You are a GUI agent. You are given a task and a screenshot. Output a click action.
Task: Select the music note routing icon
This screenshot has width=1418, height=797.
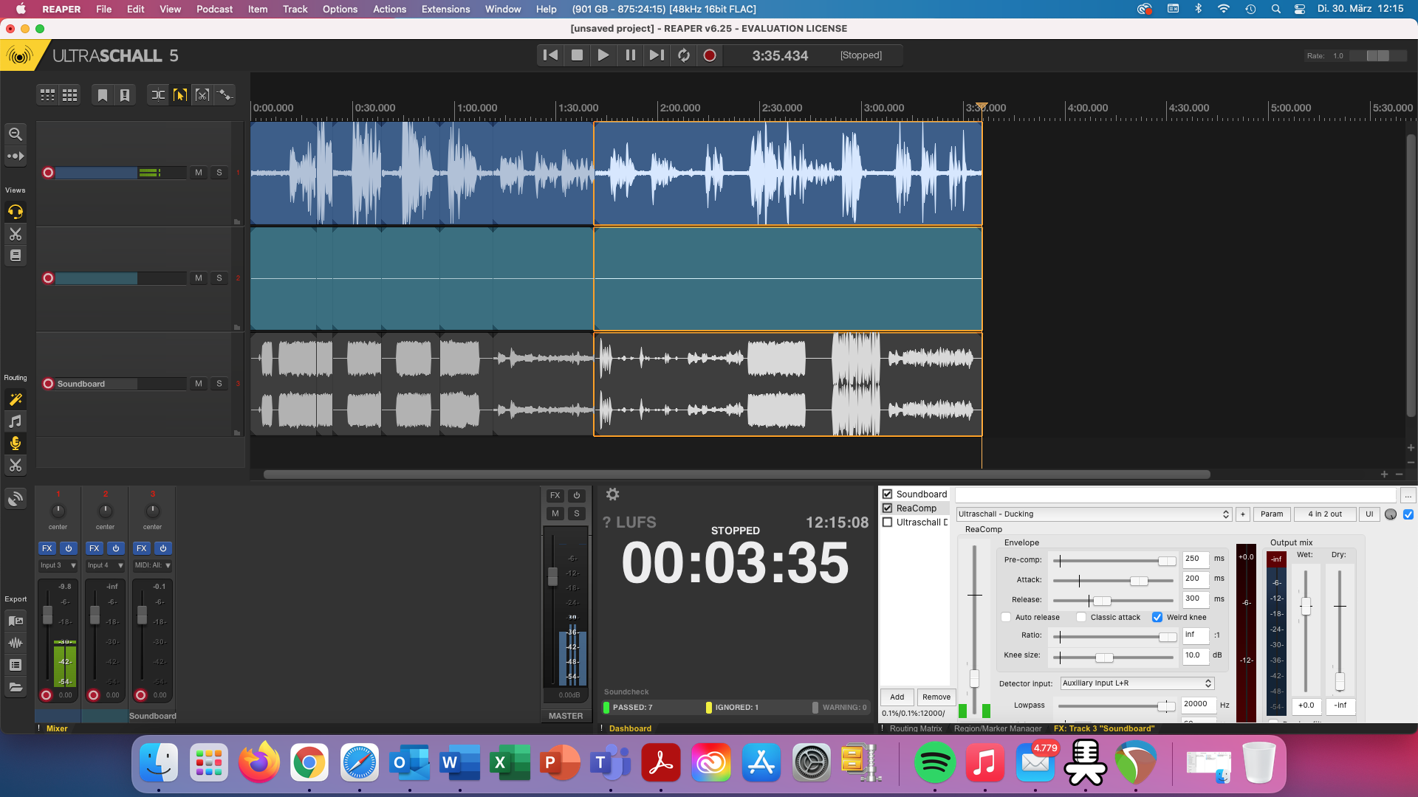click(x=15, y=421)
